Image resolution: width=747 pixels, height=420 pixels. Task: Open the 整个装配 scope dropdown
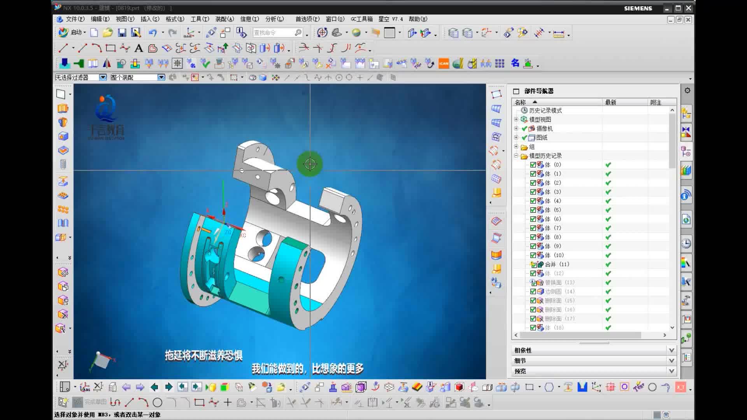click(161, 77)
